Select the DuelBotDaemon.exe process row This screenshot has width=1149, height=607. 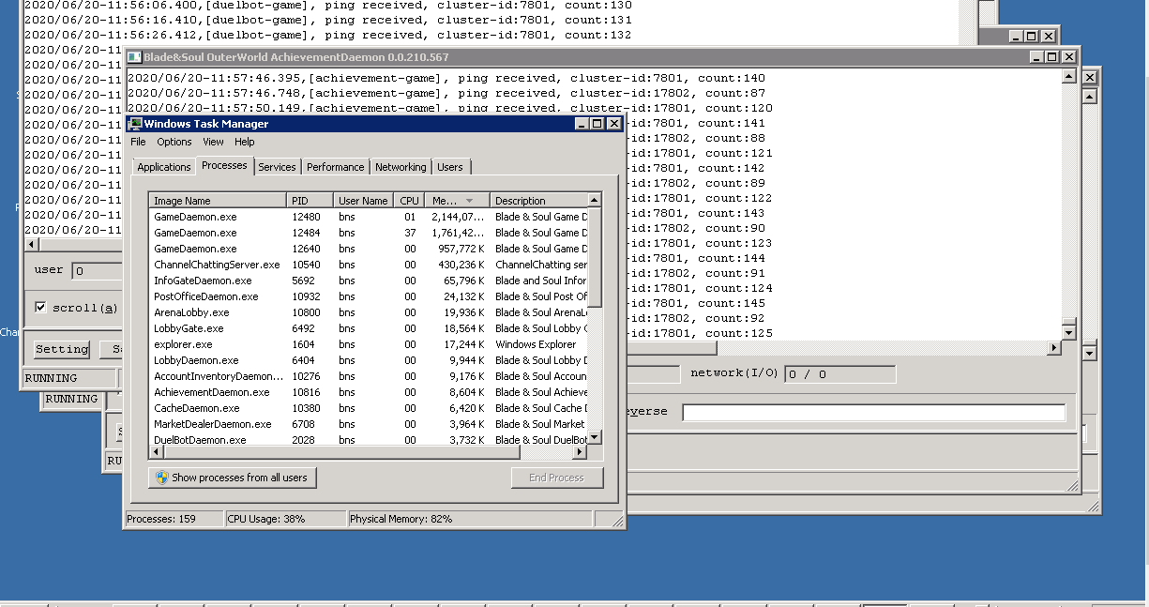(369, 439)
